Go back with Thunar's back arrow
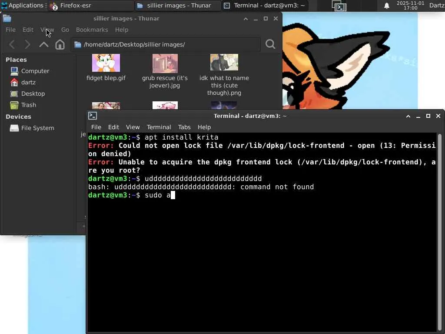The width and height of the screenshot is (445, 334). 12,44
